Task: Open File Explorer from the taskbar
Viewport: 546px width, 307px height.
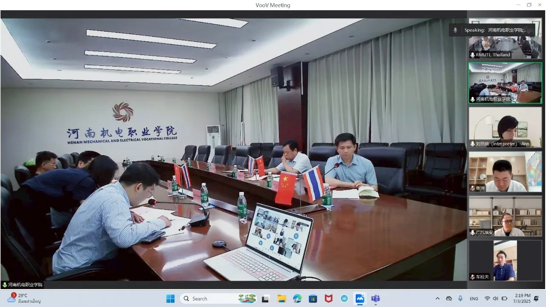Action: (x=282, y=298)
